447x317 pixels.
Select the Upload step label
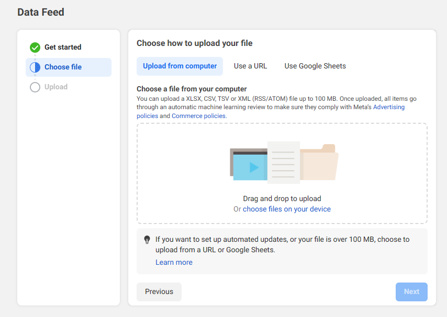point(56,87)
